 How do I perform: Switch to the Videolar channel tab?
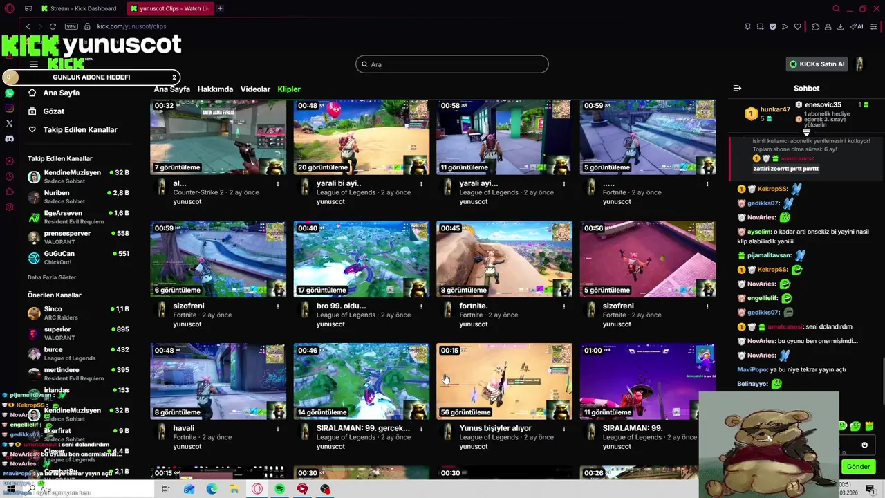click(x=255, y=89)
